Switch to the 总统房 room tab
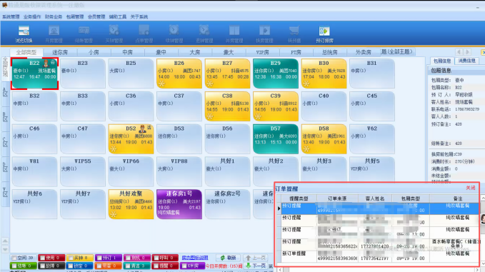Image resolution: width=485 pixels, height=272 pixels. tap(330, 53)
